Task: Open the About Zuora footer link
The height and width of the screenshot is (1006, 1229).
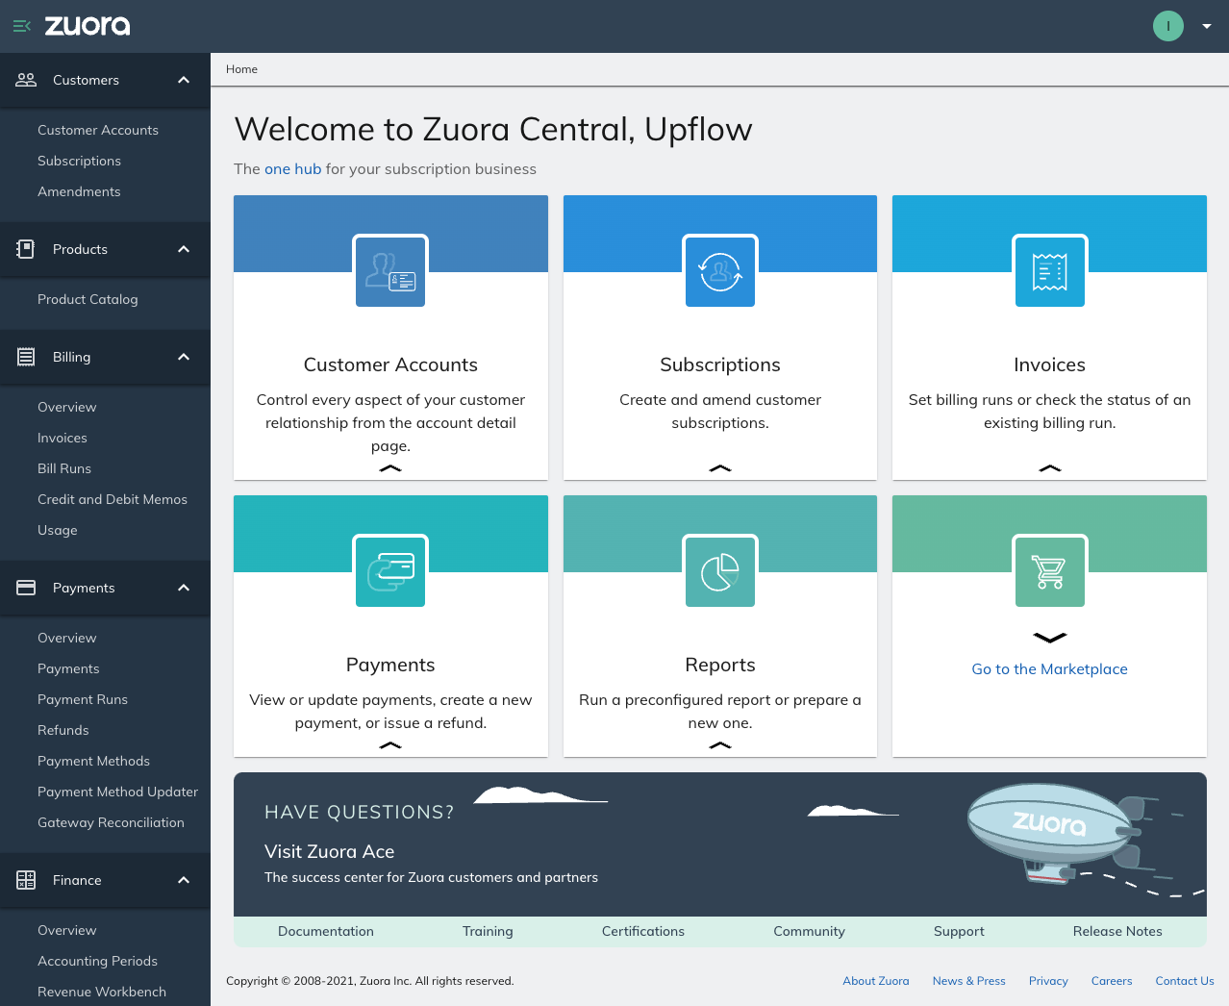Action: click(x=876, y=981)
